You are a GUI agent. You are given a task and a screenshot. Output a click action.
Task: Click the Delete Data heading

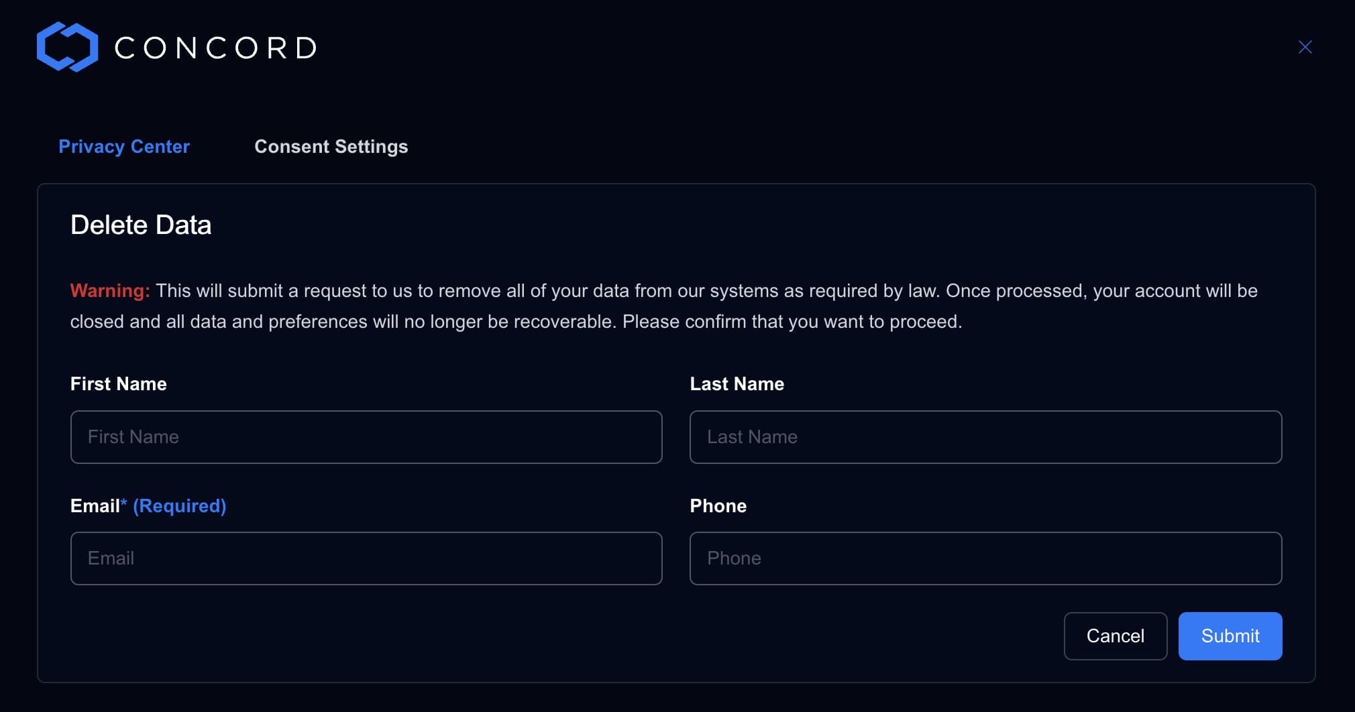click(x=141, y=225)
